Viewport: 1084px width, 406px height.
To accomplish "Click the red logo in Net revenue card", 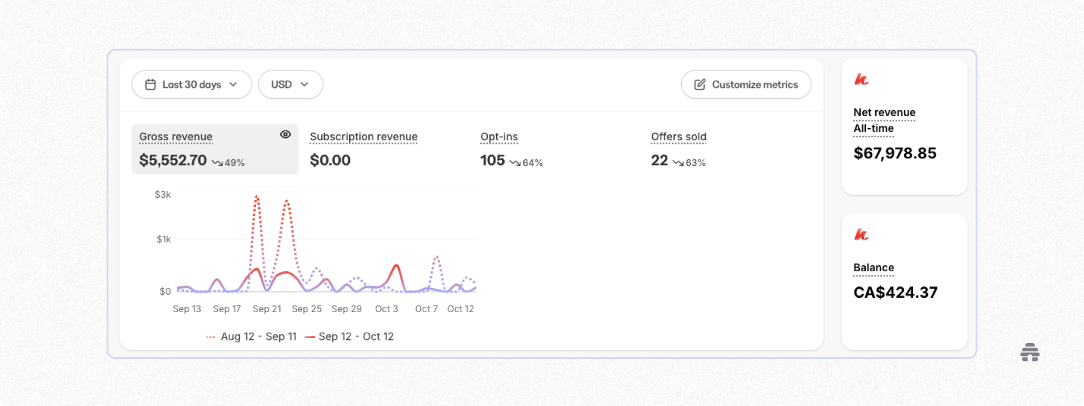I will [x=861, y=79].
